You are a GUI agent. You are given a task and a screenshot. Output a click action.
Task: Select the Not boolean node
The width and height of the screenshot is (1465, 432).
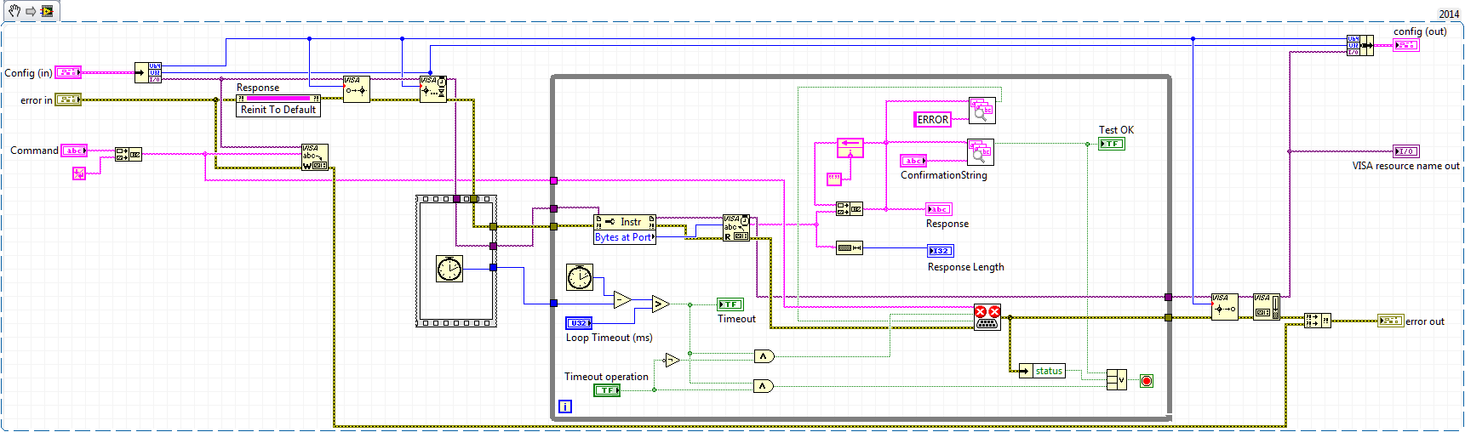point(672,361)
